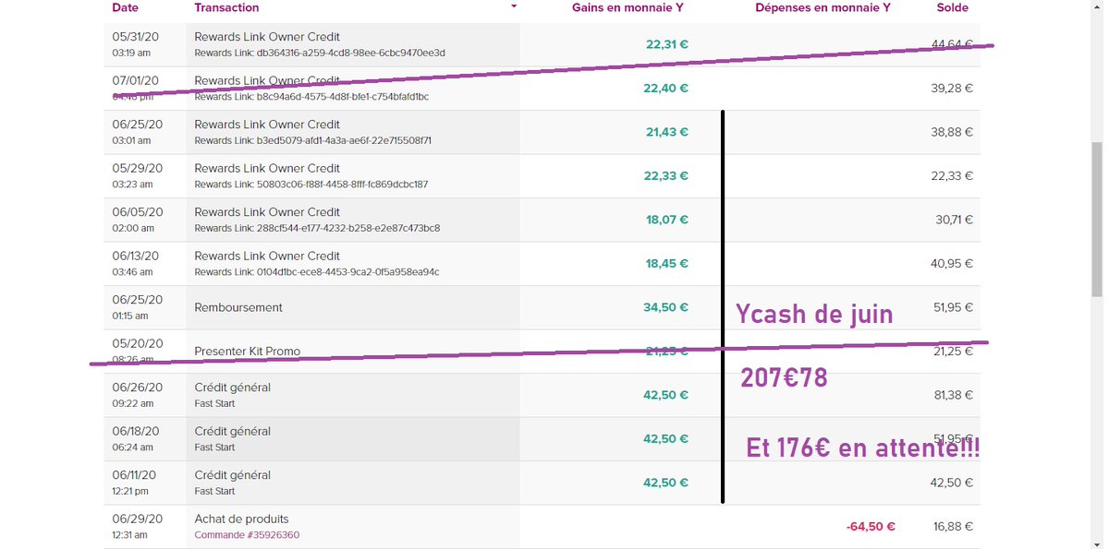
Task: Select the green 22,33 € gain amount
Action: (666, 175)
